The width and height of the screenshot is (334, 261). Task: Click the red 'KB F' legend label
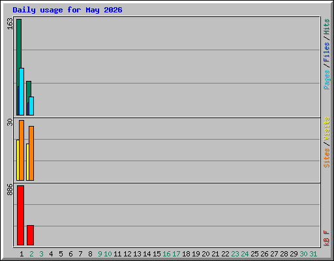pyautogui.click(x=326, y=238)
